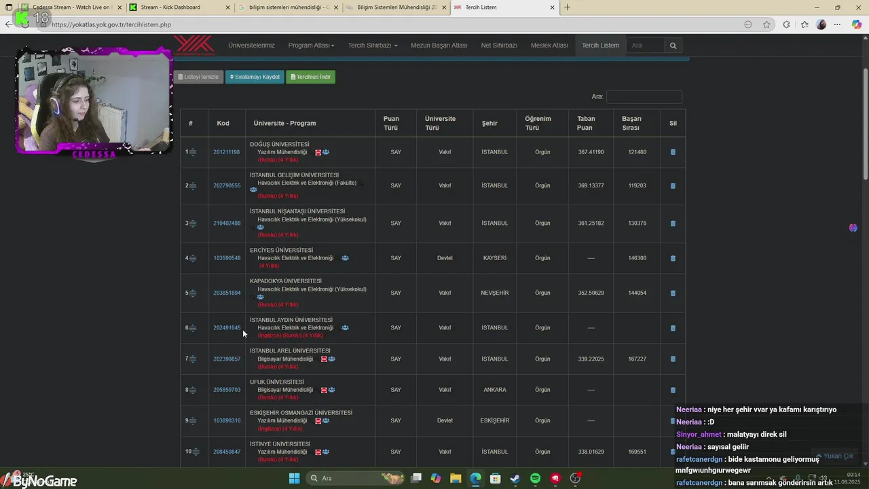Open program code link 201211198
Screen dimensions: 869x489
[x=227, y=152]
